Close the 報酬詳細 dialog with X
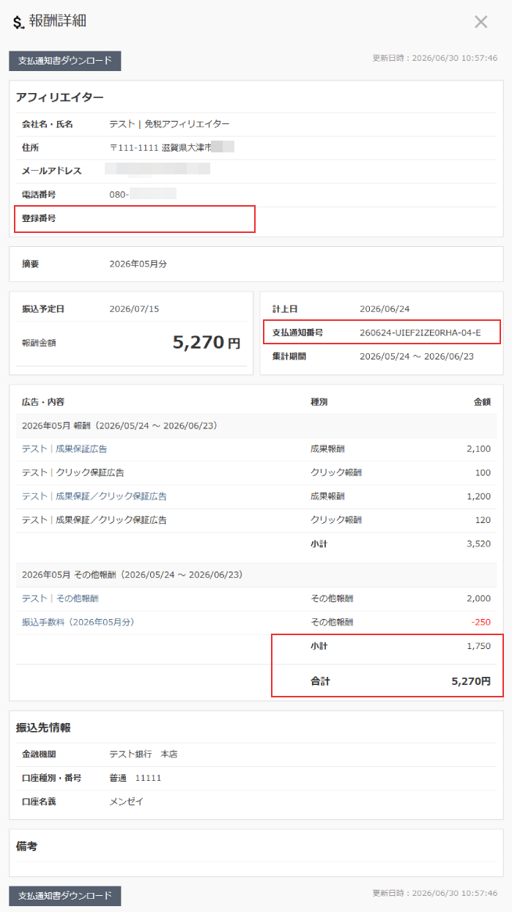512x912 pixels. tap(481, 22)
